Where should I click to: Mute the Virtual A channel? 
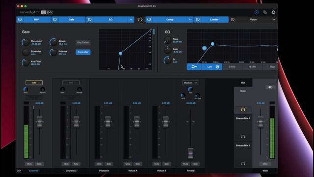coord(128,164)
